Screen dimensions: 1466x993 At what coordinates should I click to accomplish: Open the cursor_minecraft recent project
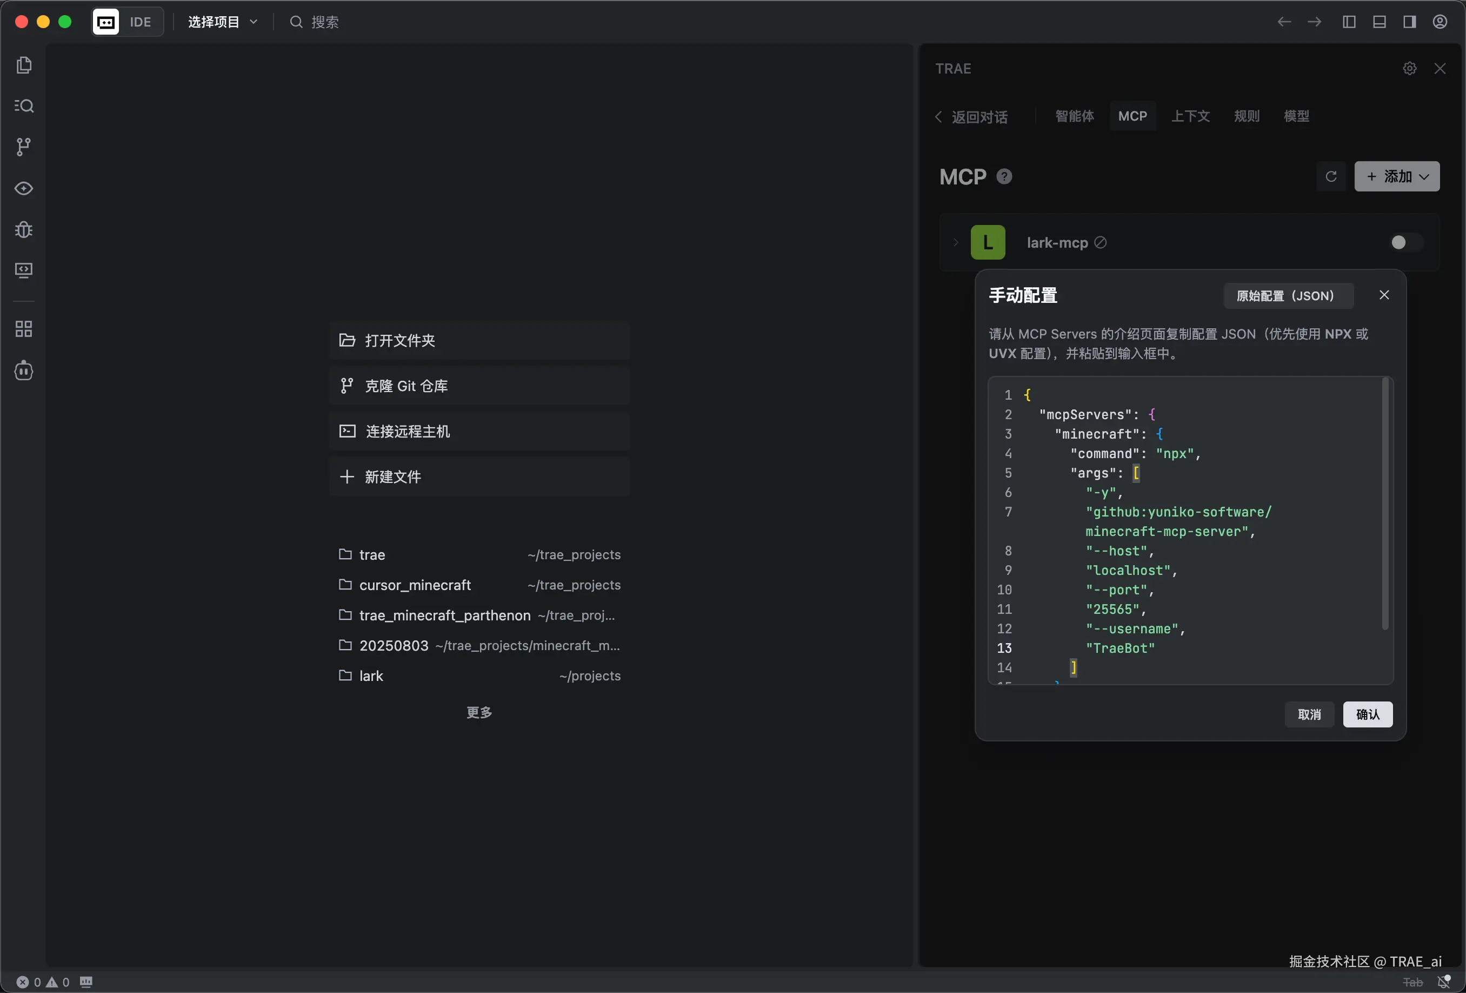(415, 585)
